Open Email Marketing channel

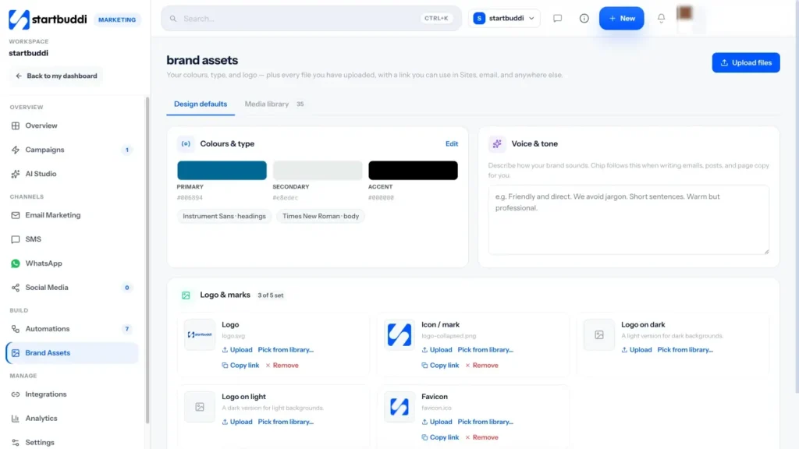point(72,215)
